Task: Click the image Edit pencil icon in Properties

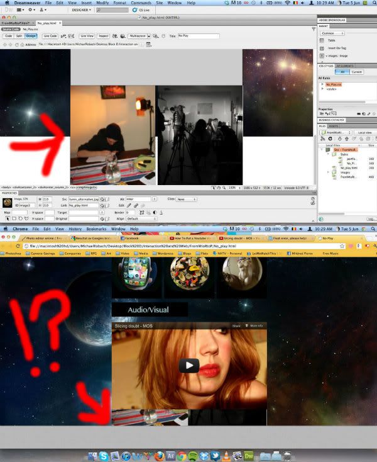Action: (129, 205)
